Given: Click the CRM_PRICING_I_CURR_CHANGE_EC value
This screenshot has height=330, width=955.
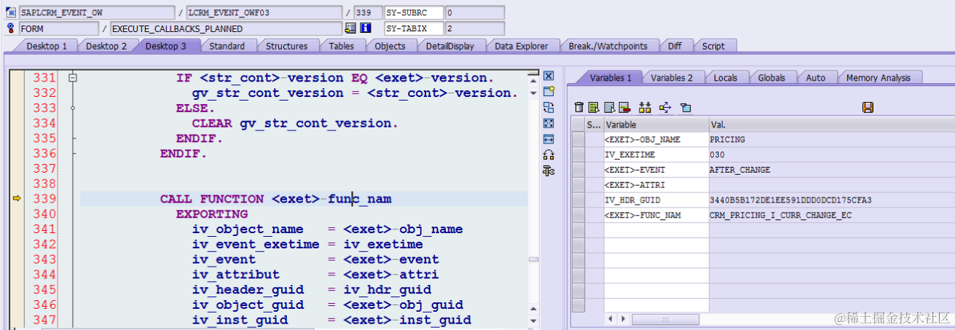Looking at the screenshot, I should [x=780, y=215].
